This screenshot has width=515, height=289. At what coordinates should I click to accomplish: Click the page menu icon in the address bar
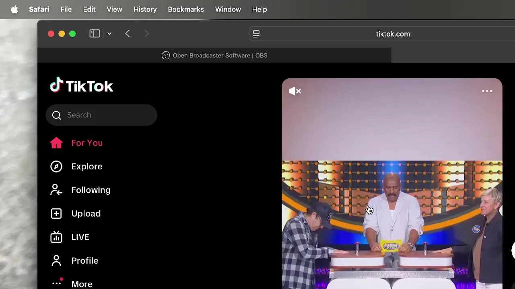coord(256,34)
